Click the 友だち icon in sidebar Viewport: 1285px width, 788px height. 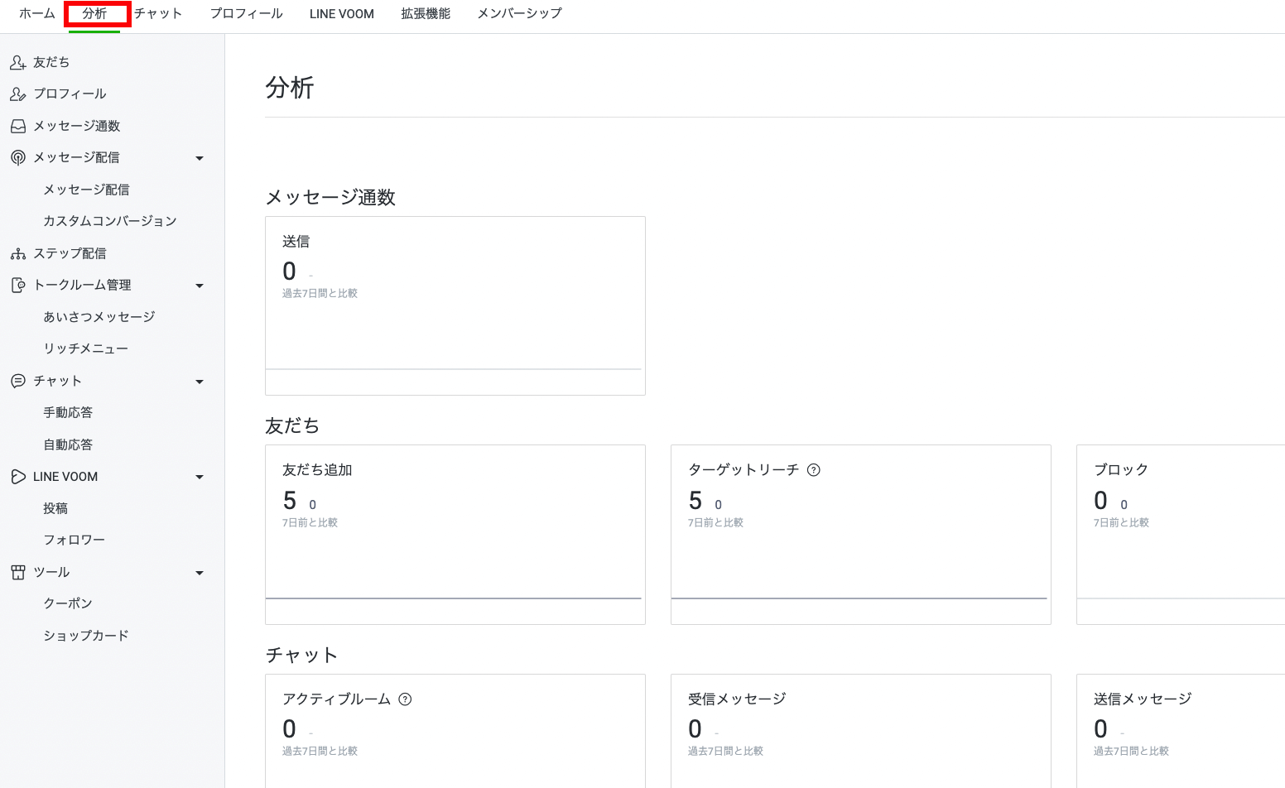tap(17, 62)
